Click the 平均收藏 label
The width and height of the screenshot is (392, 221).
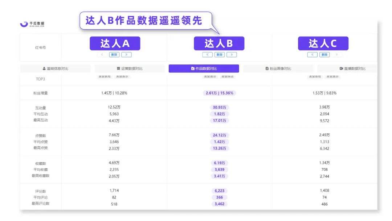pos(41,170)
